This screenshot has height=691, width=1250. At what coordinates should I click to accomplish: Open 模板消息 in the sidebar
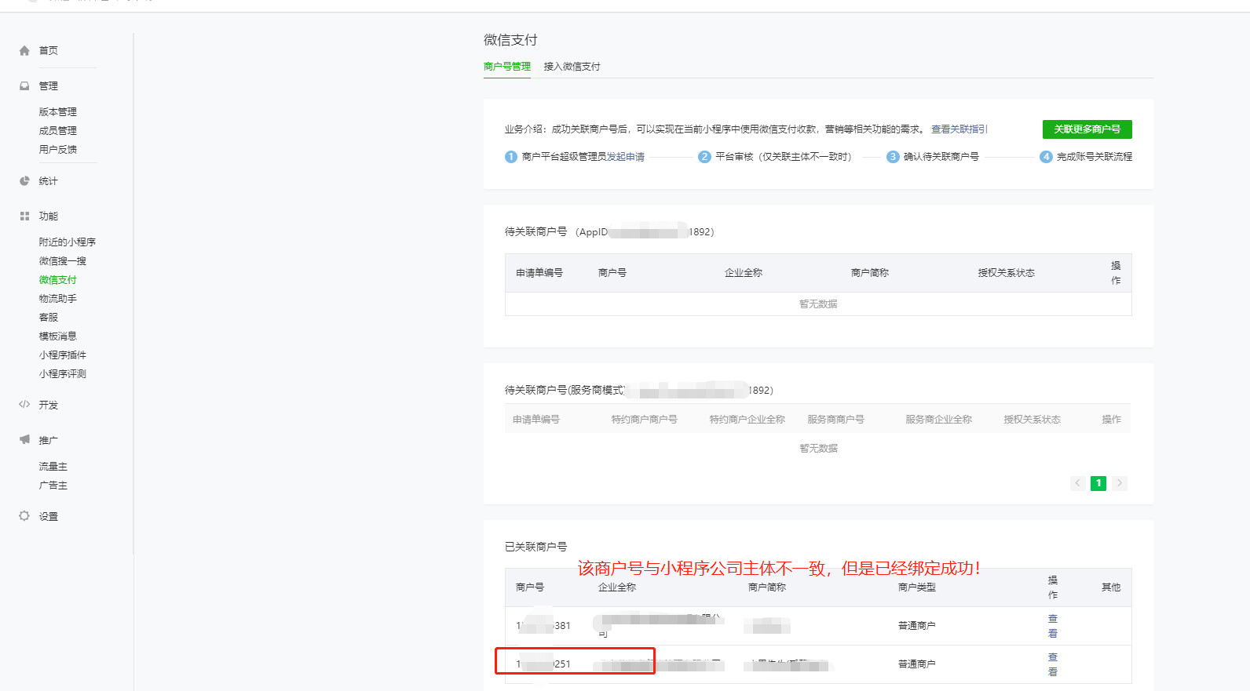pyautogui.click(x=58, y=336)
